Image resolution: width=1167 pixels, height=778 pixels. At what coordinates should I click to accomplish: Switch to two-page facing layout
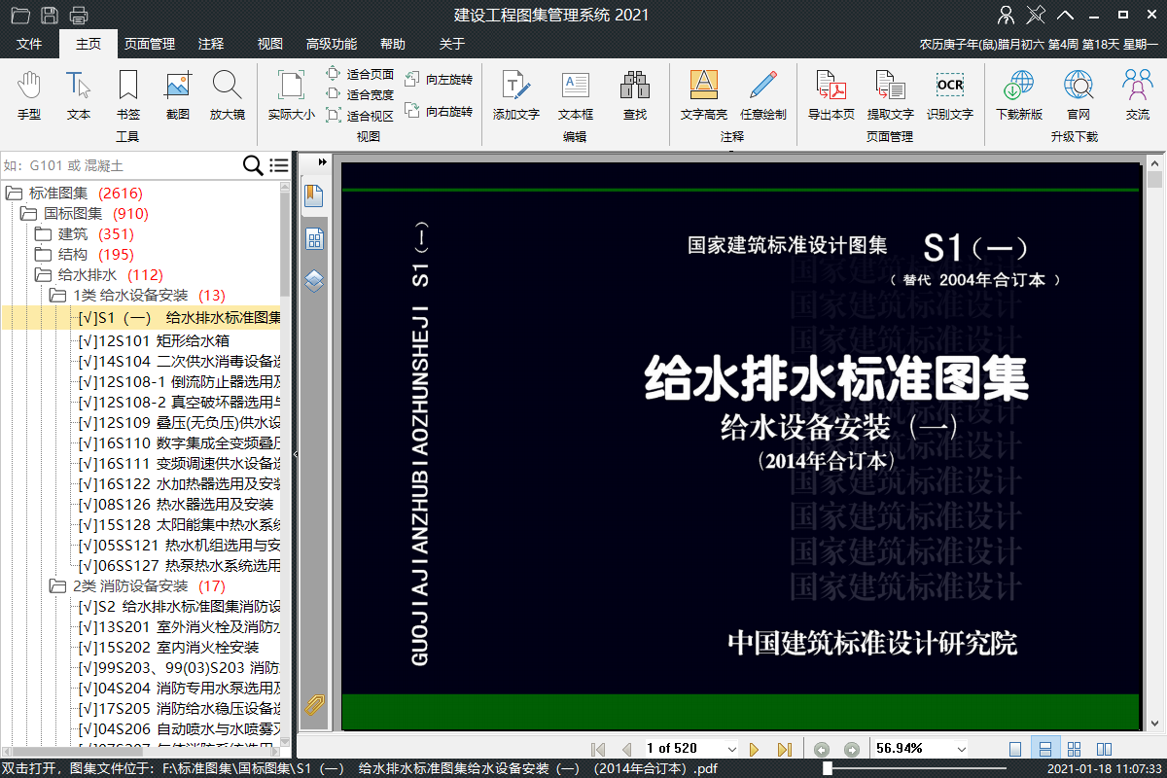tap(1104, 749)
